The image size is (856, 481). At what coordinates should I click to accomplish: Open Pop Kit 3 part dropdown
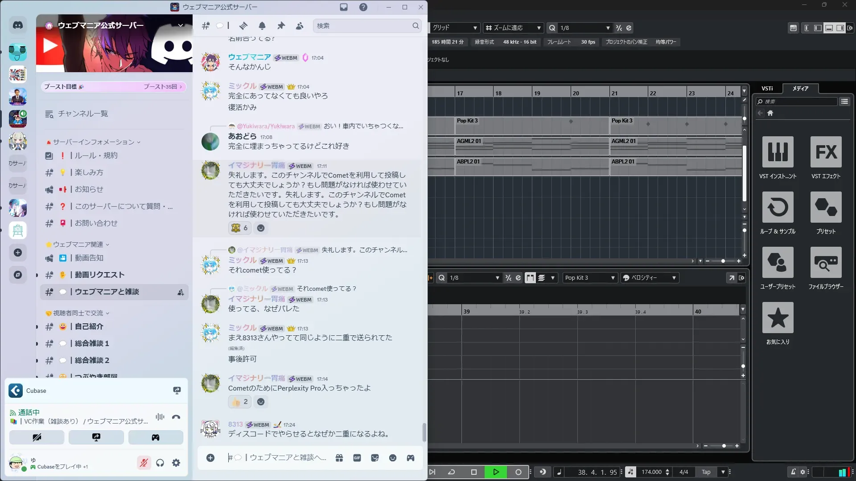(x=589, y=278)
